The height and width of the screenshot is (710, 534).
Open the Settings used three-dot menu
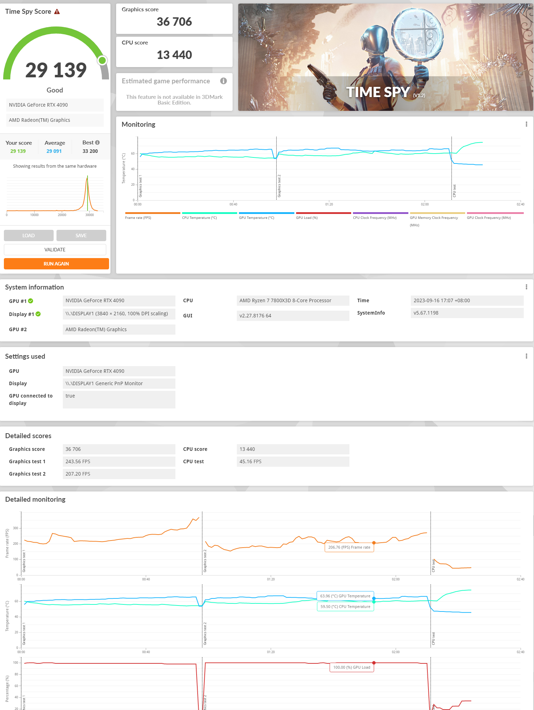(x=526, y=356)
